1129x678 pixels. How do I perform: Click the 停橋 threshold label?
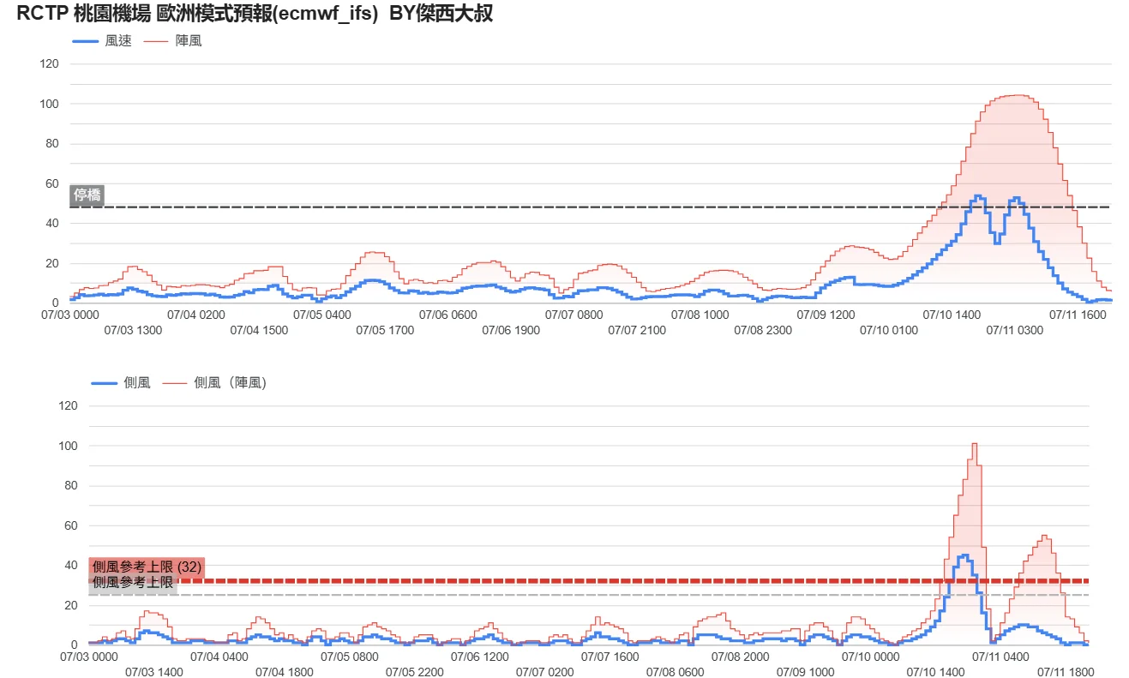point(87,195)
